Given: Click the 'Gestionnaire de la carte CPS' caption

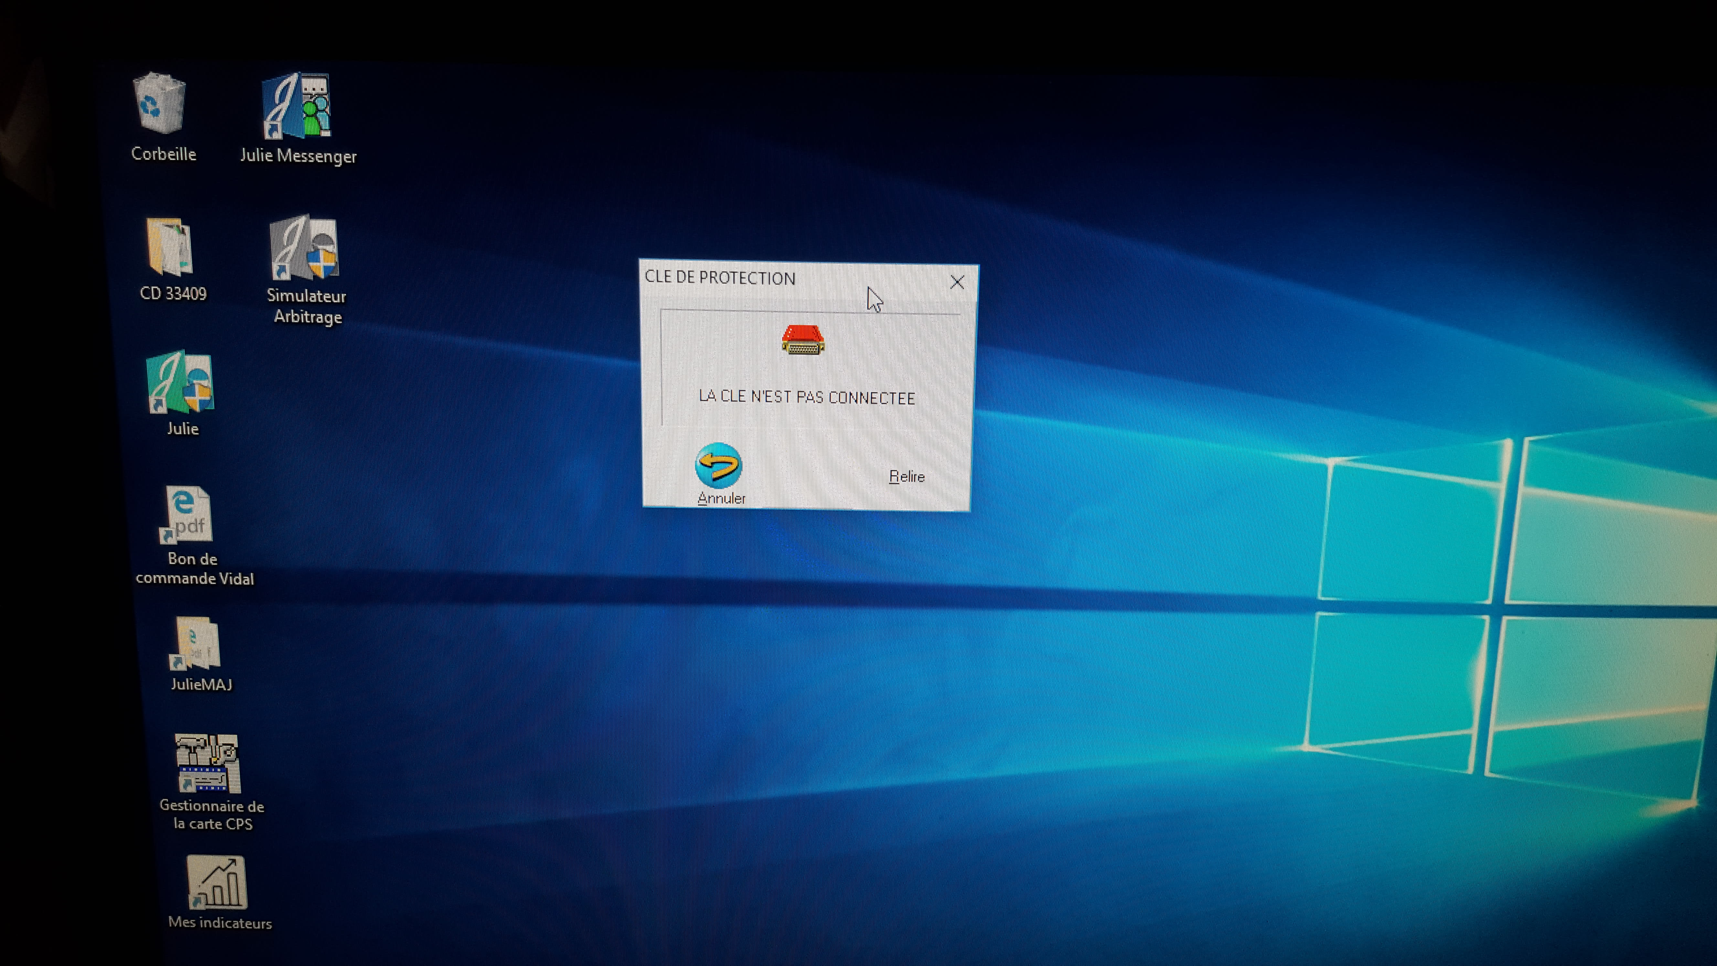Looking at the screenshot, I should pyautogui.click(x=212, y=815).
